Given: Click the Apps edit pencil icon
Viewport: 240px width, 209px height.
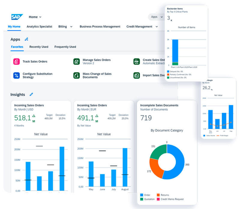Looking at the screenshot, I should pos(26,39).
